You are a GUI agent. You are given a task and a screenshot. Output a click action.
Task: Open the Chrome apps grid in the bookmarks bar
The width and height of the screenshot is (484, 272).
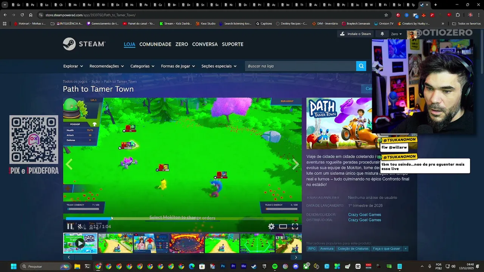pos(5,23)
